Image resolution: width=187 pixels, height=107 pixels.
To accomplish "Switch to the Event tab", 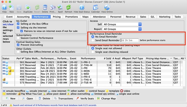I will (x=9, y=17).
